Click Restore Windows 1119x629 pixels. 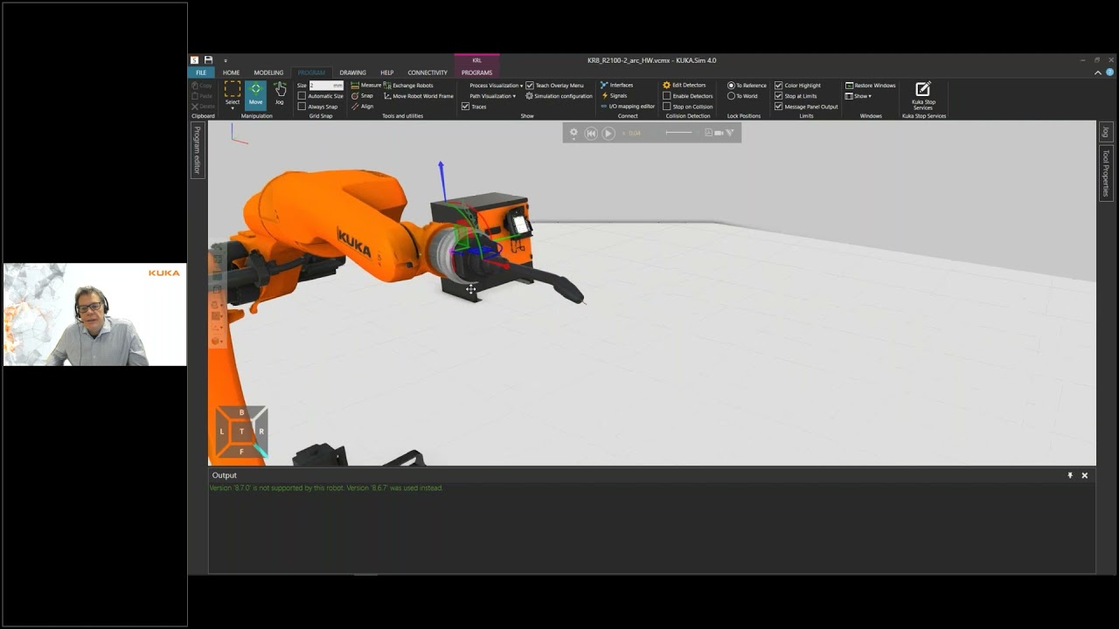tap(870, 86)
